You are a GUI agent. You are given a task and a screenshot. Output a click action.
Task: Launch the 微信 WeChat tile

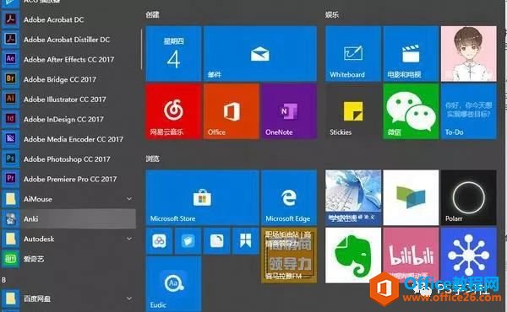411,111
